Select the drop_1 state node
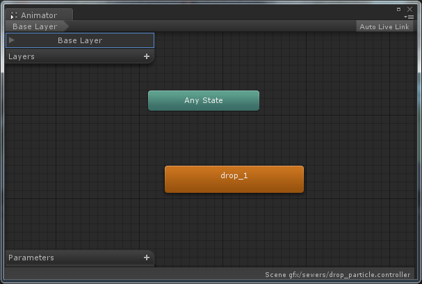The image size is (422, 284). tap(234, 179)
